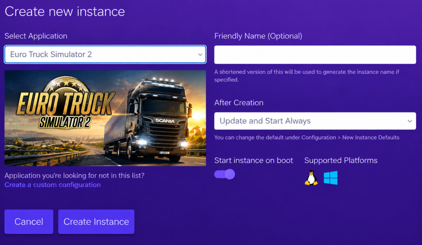Click the Start instance on boot label
Screen dimensions: 422x245
click(253, 161)
